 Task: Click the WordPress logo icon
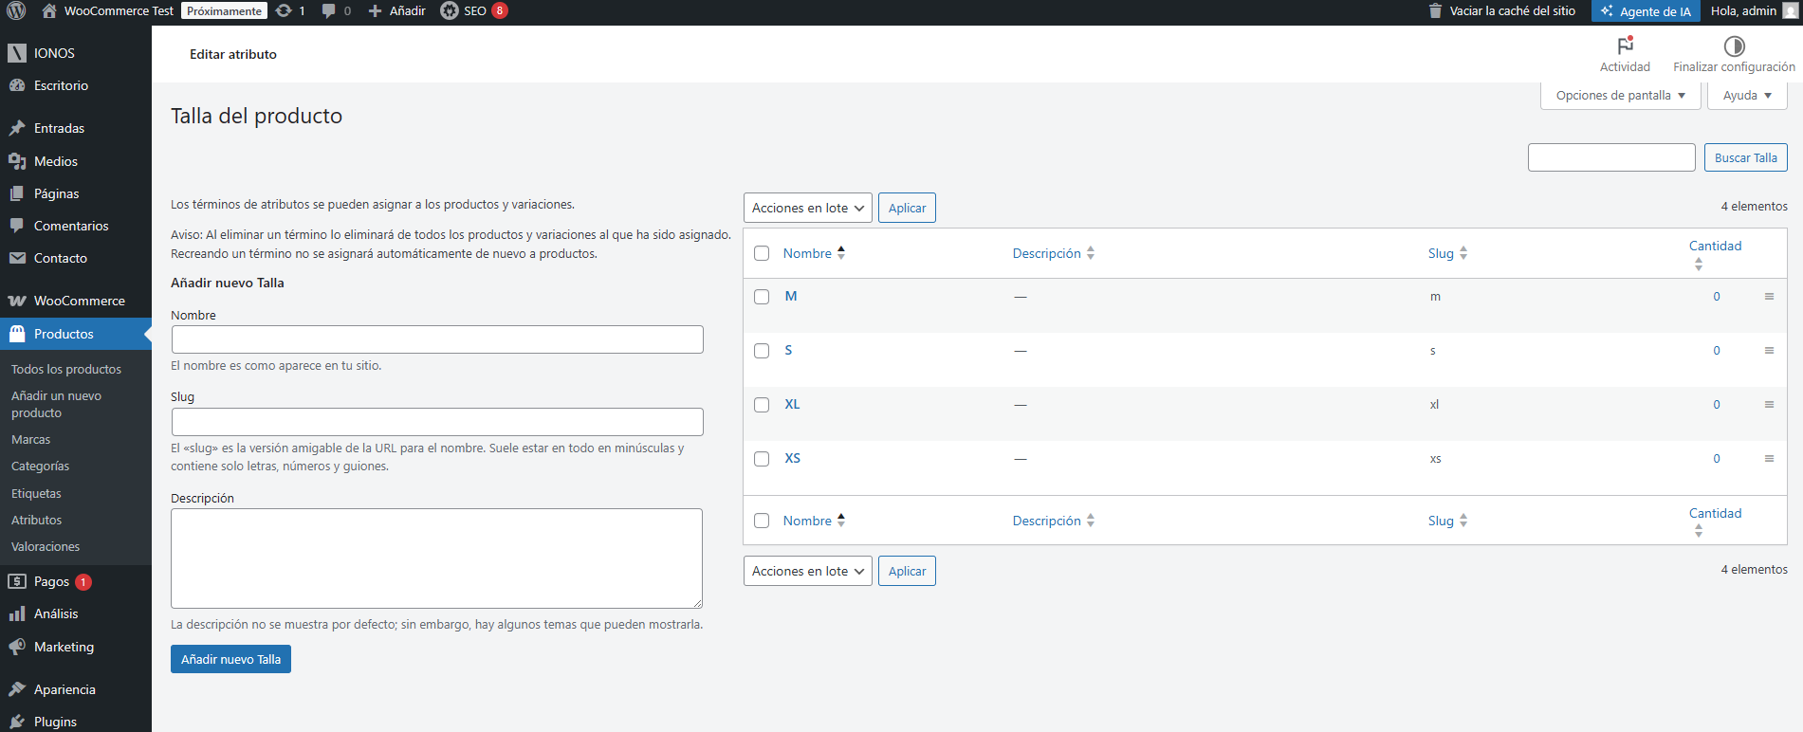16,11
